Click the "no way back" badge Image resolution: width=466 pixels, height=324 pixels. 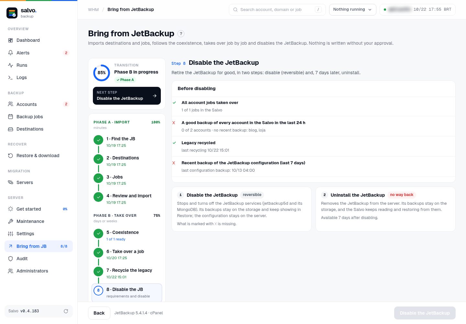402,195
